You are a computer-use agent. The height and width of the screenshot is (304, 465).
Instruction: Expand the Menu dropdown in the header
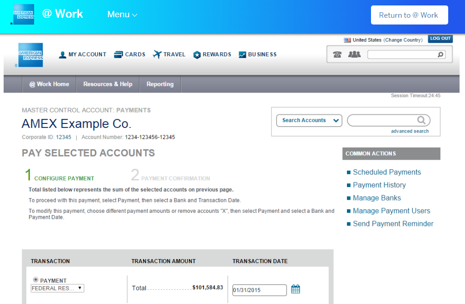point(122,14)
